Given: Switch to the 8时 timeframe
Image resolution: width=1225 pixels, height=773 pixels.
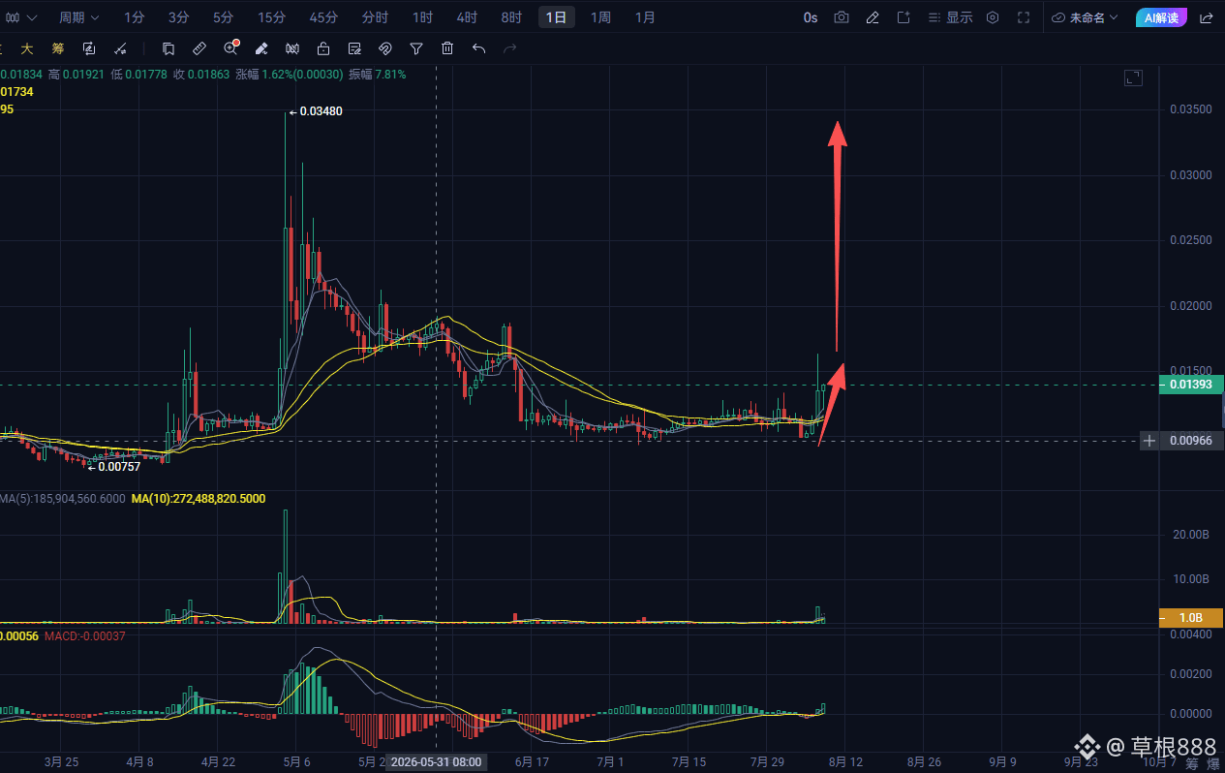Looking at the screenshot, I should click(511, 17).
